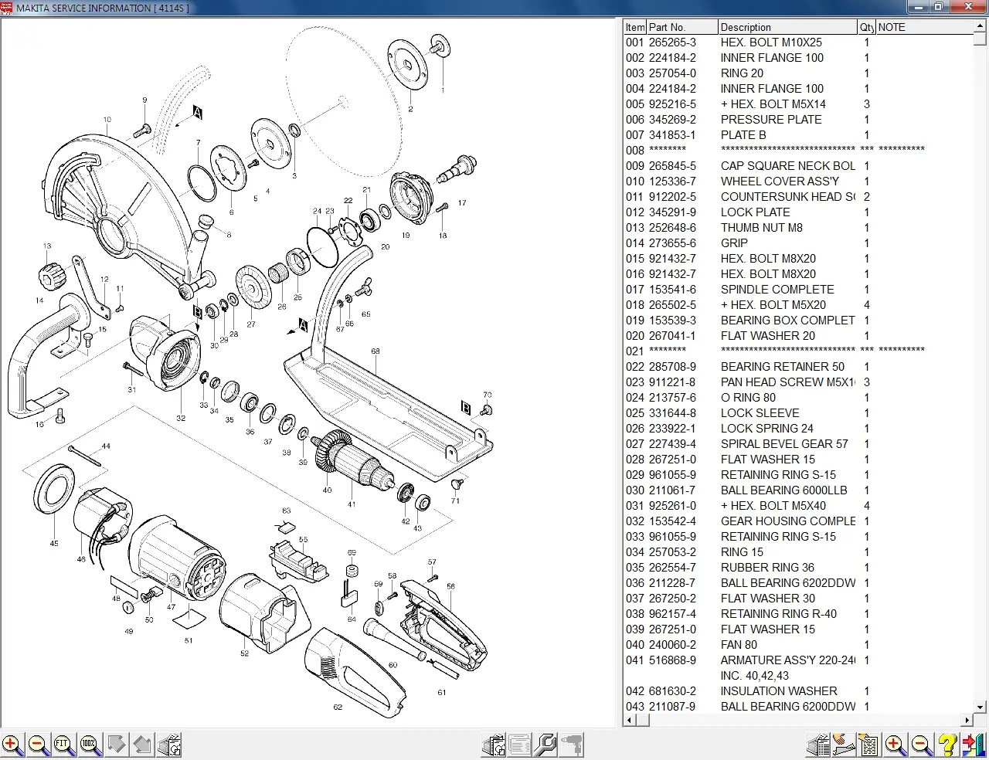Sort by the Description column header
This screenshot has width=989, height=760.
[x=787, y=27]
